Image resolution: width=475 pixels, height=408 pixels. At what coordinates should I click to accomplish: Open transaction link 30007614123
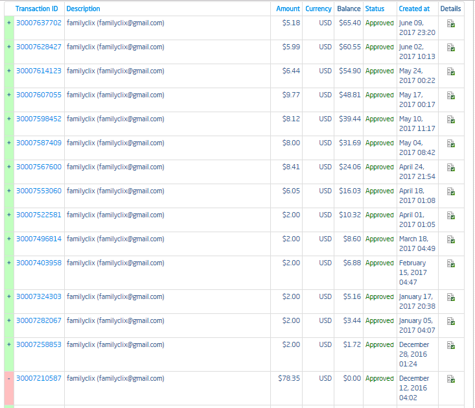pyautogui.click(x=39, y=71)
